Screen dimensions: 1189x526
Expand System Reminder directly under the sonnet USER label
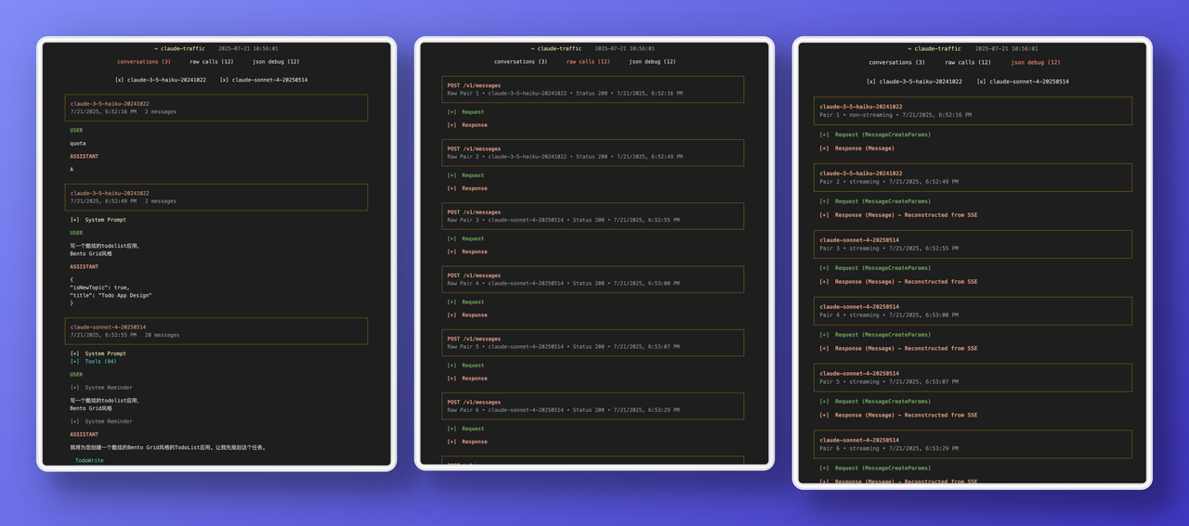click(101, 388)
